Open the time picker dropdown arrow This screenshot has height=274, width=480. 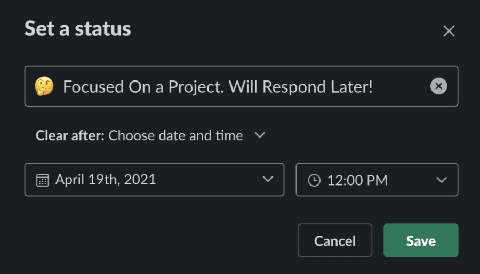441,180
